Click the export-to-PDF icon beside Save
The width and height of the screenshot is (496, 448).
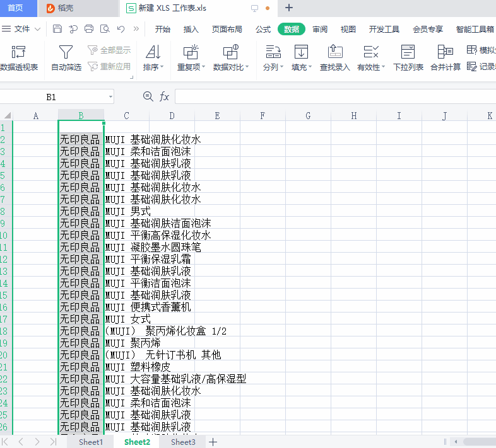[73, 29]
